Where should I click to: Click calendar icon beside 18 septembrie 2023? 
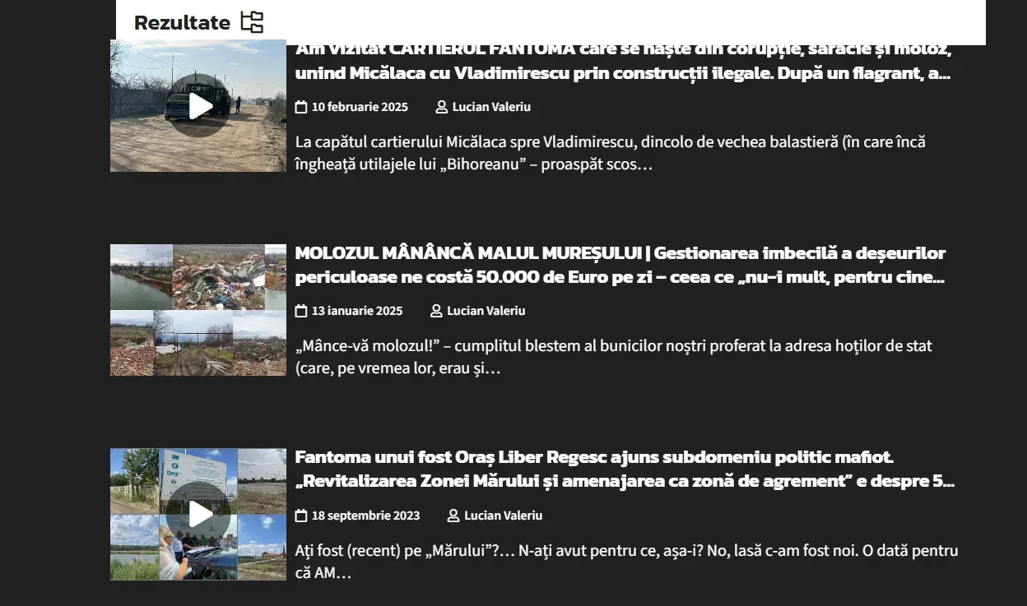301,516
